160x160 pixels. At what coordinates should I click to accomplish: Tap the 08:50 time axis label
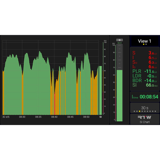click(x=86, y=117)
